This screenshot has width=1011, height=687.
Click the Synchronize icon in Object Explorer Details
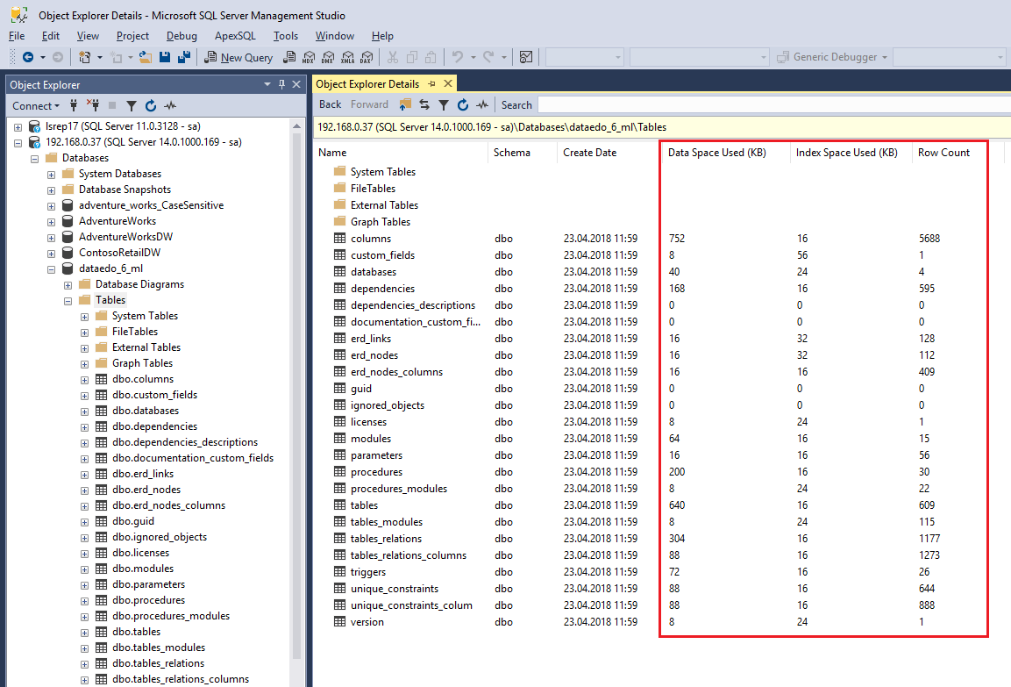[x=425, y=104]
